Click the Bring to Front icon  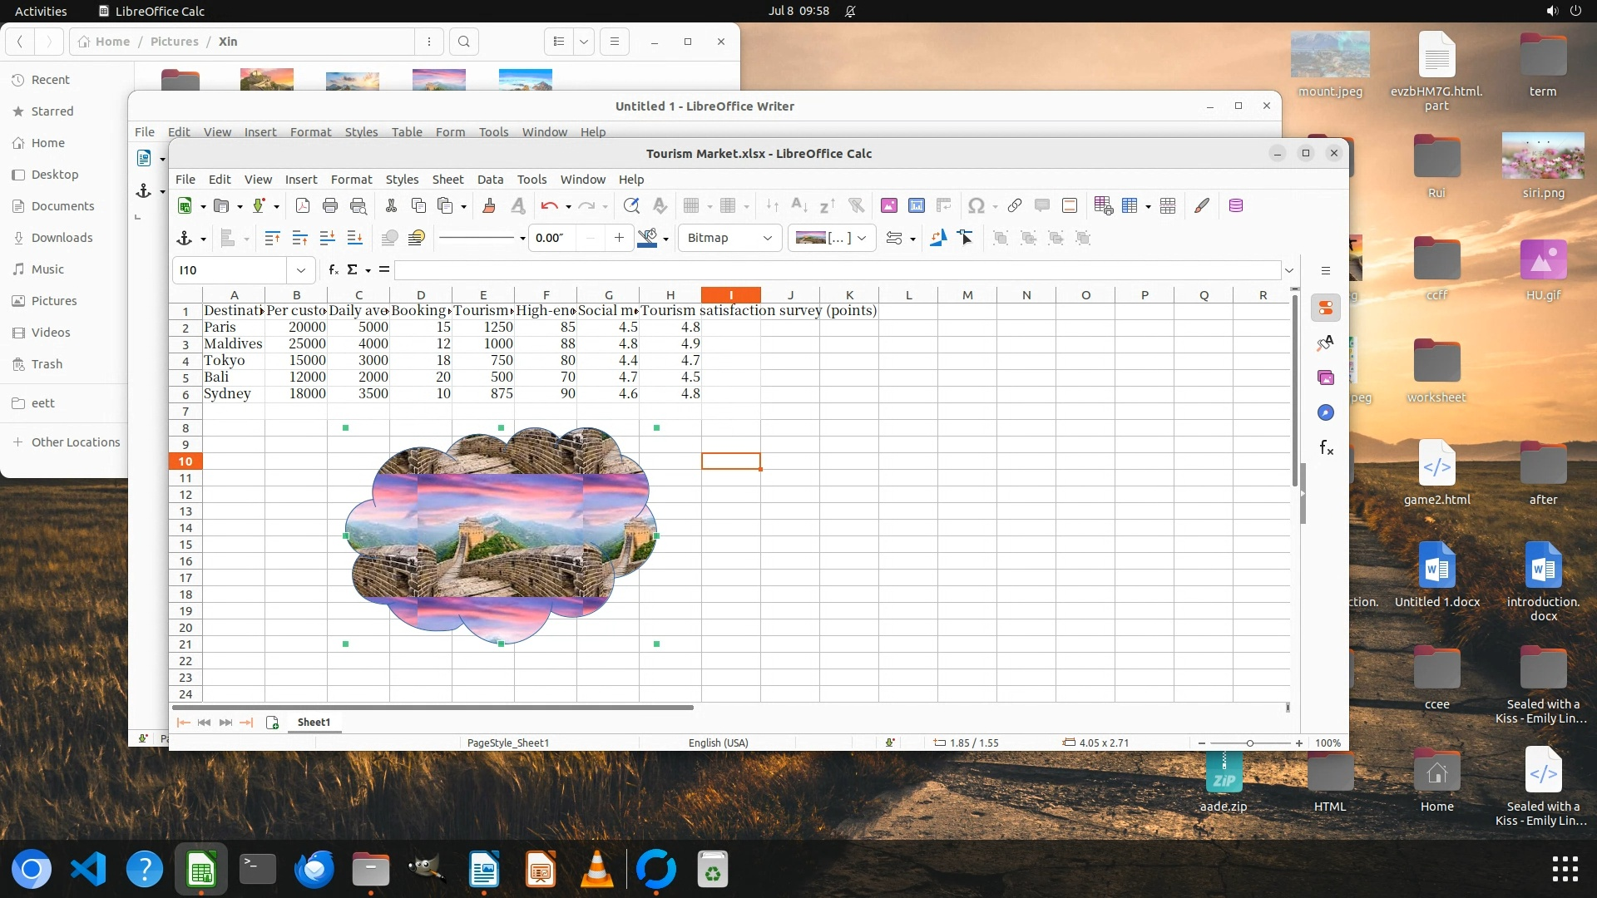[x=272, y=238]
